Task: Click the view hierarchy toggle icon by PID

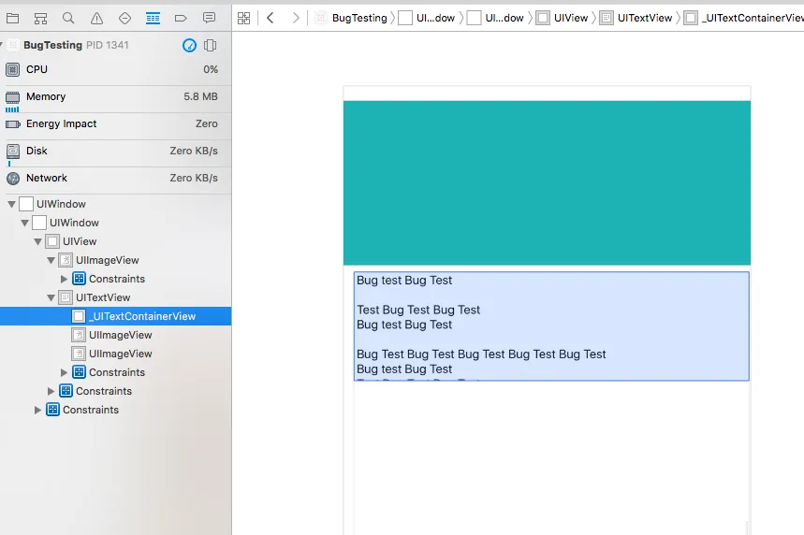Action: pyautogui.click(x=211, y=45)
